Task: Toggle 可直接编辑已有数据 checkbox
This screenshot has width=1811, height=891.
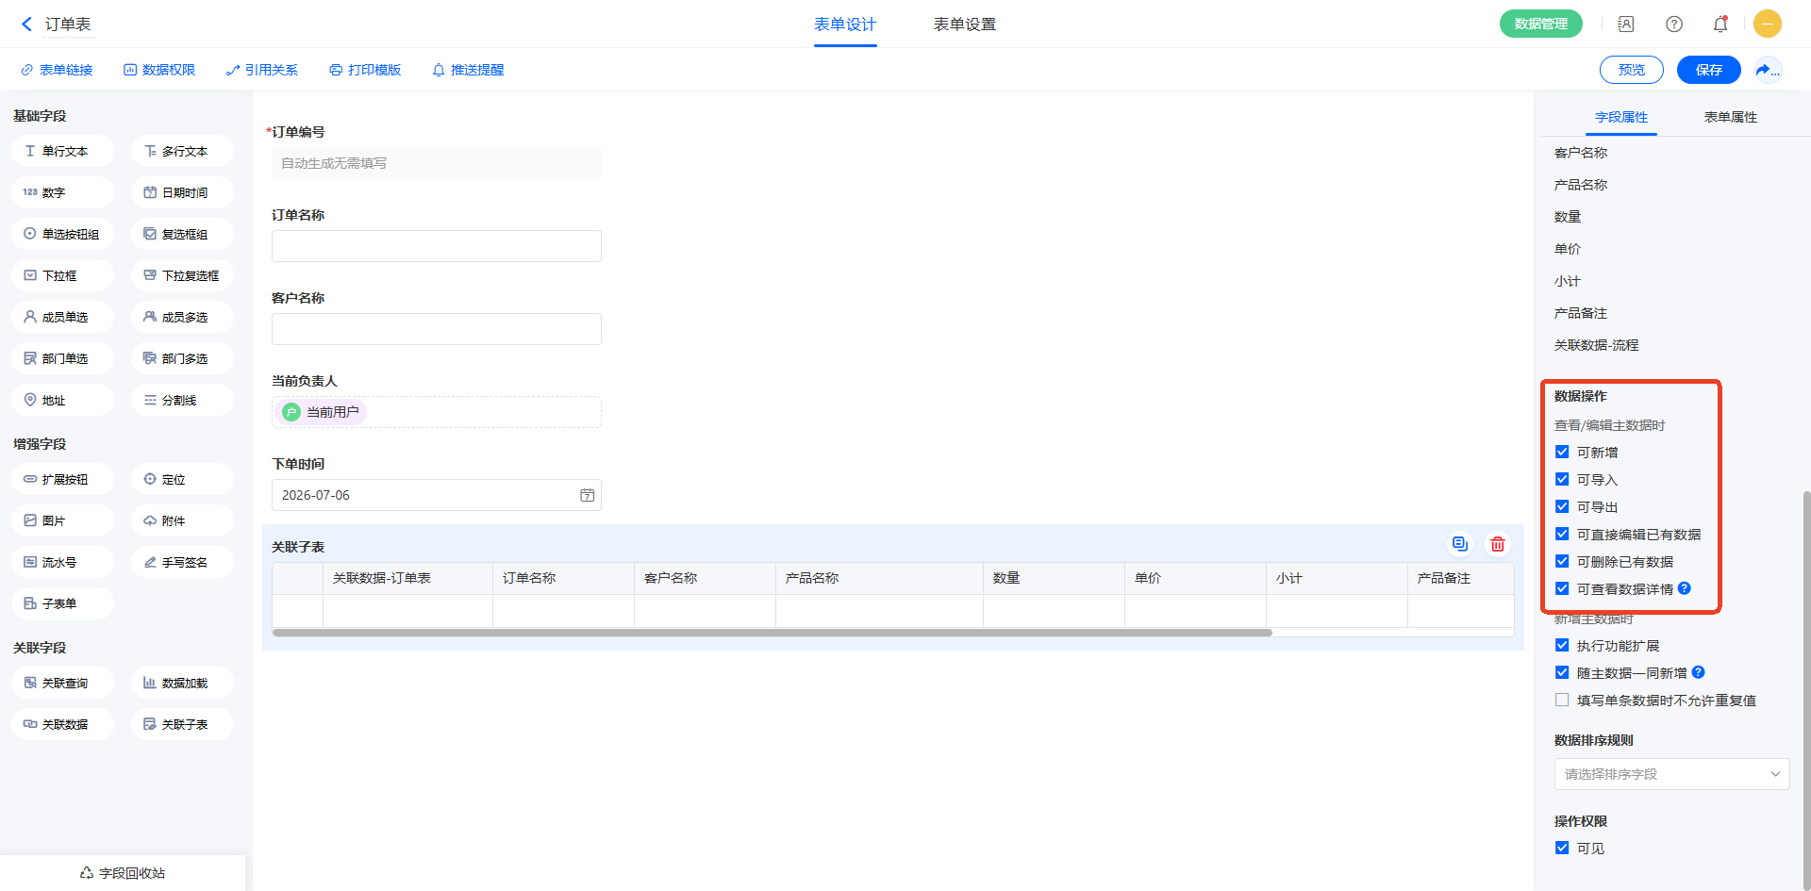Action: (1562, 535)
